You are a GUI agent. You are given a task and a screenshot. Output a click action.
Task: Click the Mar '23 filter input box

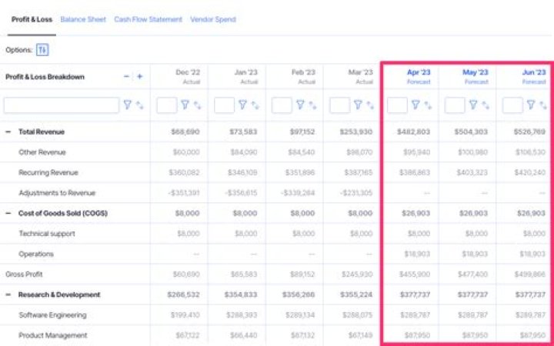pos(340,105)
